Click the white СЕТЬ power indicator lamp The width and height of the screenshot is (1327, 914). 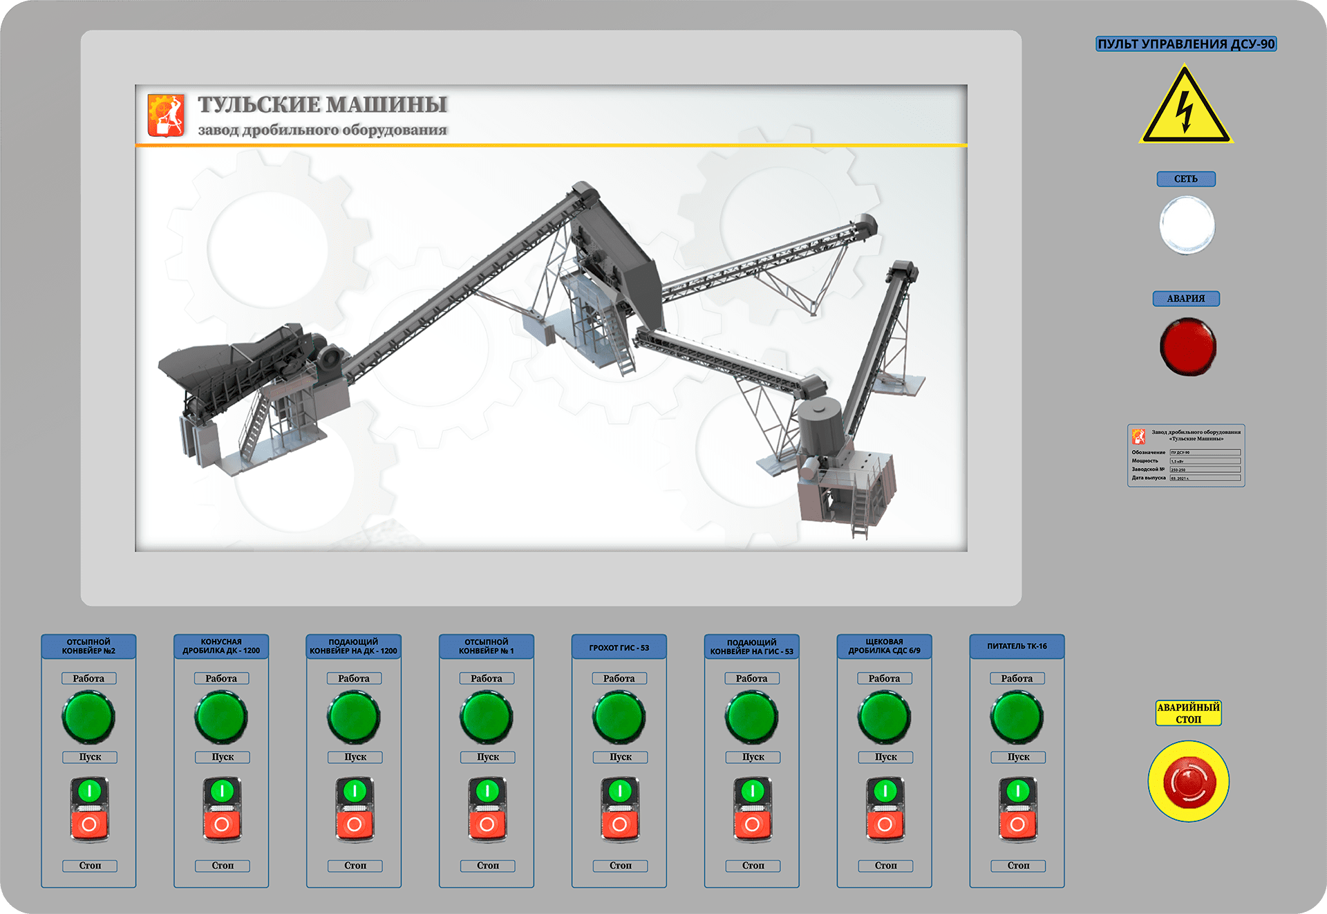[x=1187, y=225]
